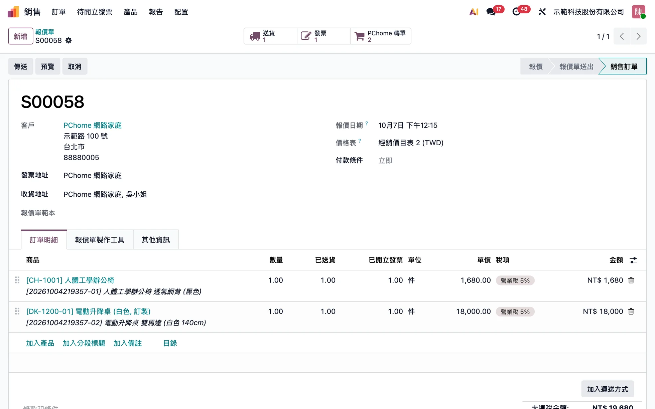Click the 付款條件 field showing 立即
The height and width of the screenshot is (409, 655).
point(385,161)
